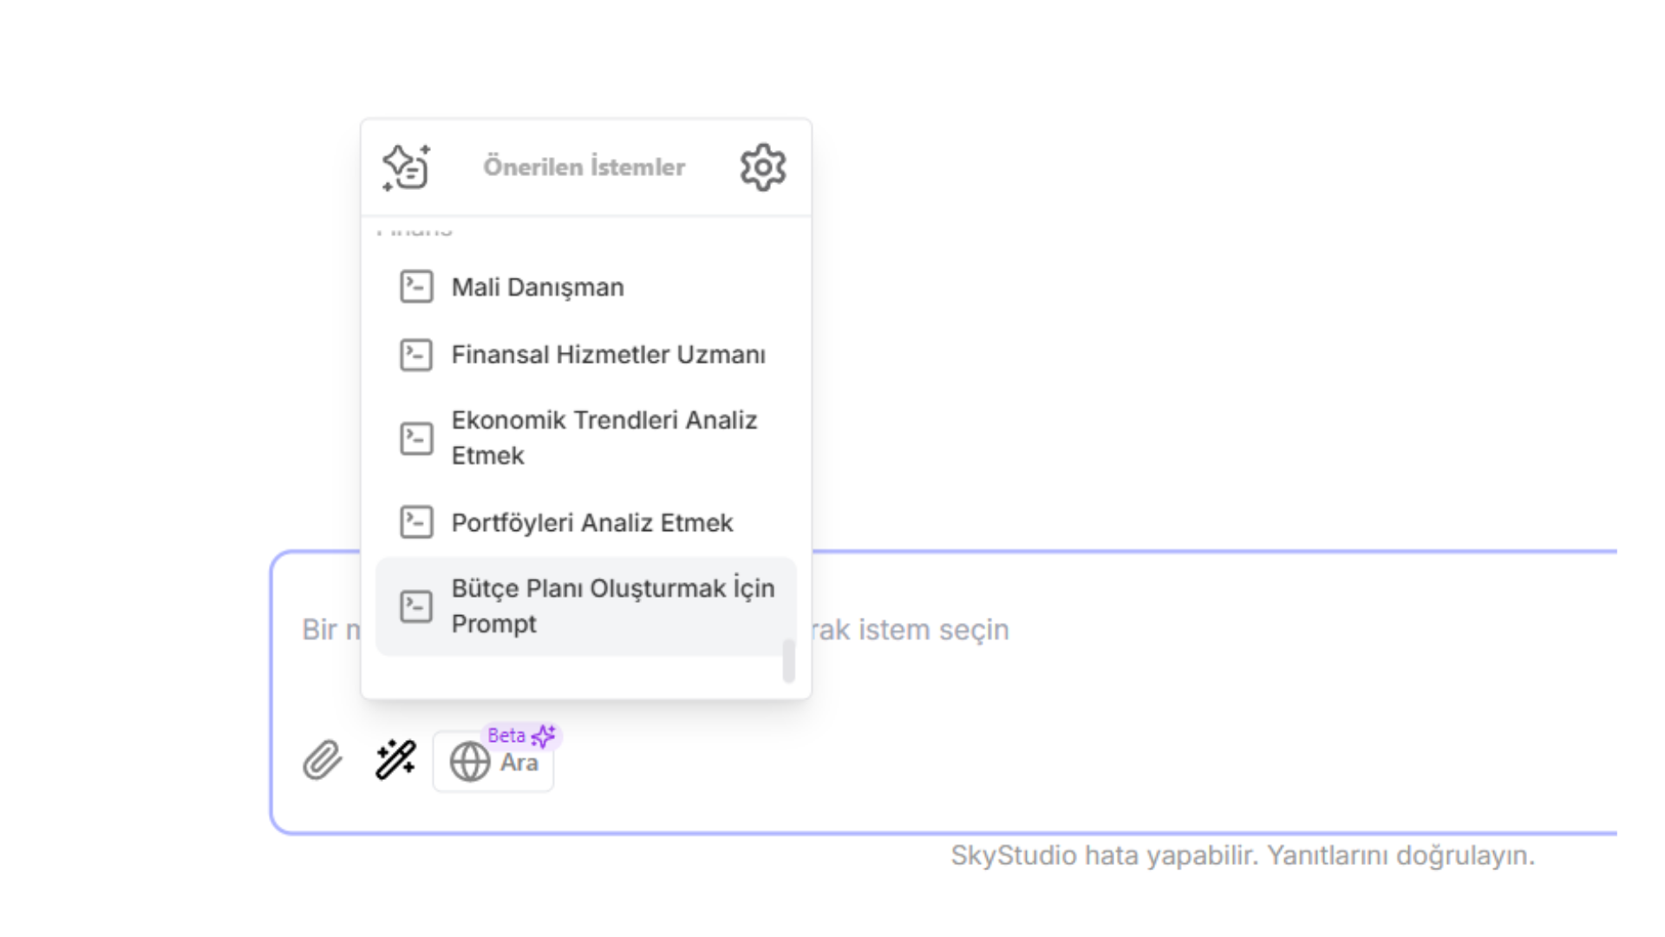The image size is (1665, 937).
Task: Click terminal icon beside Ekonomik Trendleri Analiz
Action: 416,438
